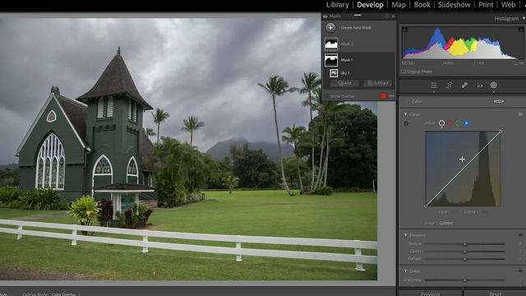Toggle the Curve panel eye icon

click(x=520, y=114)
